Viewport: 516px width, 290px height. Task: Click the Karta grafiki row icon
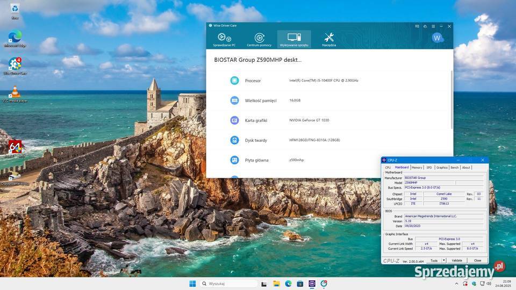234,120
